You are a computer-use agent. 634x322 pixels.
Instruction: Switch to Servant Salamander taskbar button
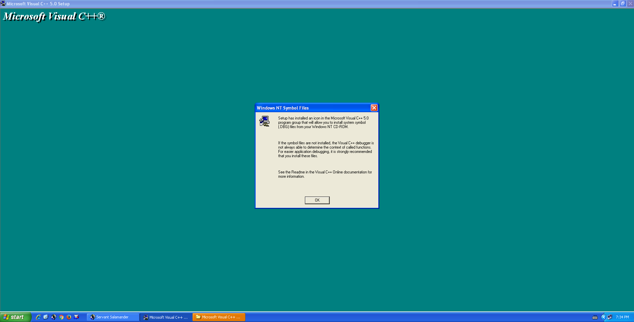click(x=112, y=317)
